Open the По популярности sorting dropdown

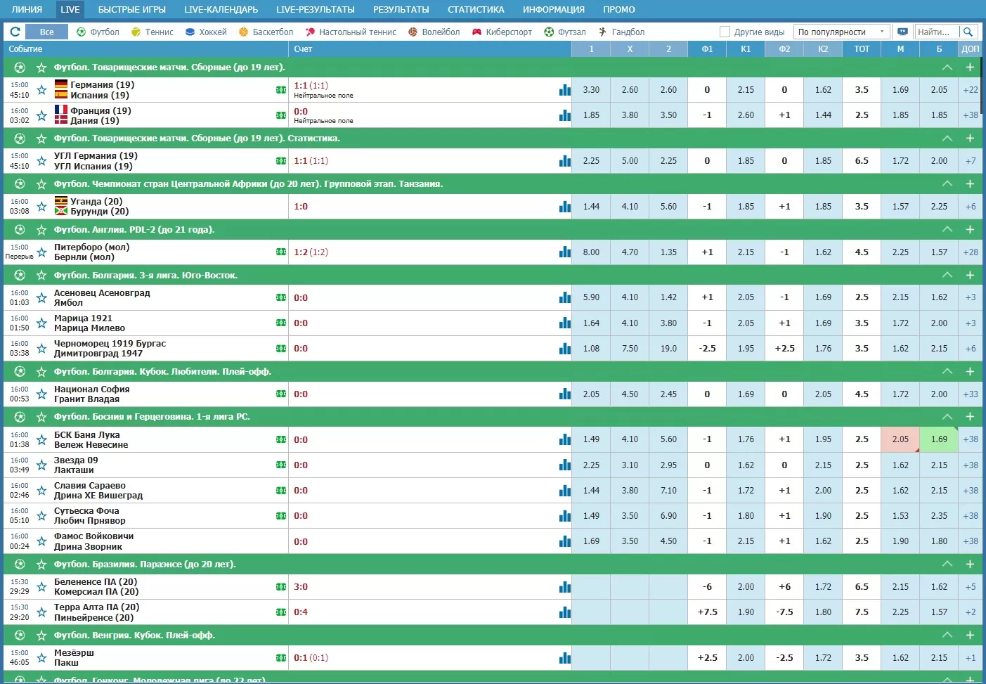[841, 32]
